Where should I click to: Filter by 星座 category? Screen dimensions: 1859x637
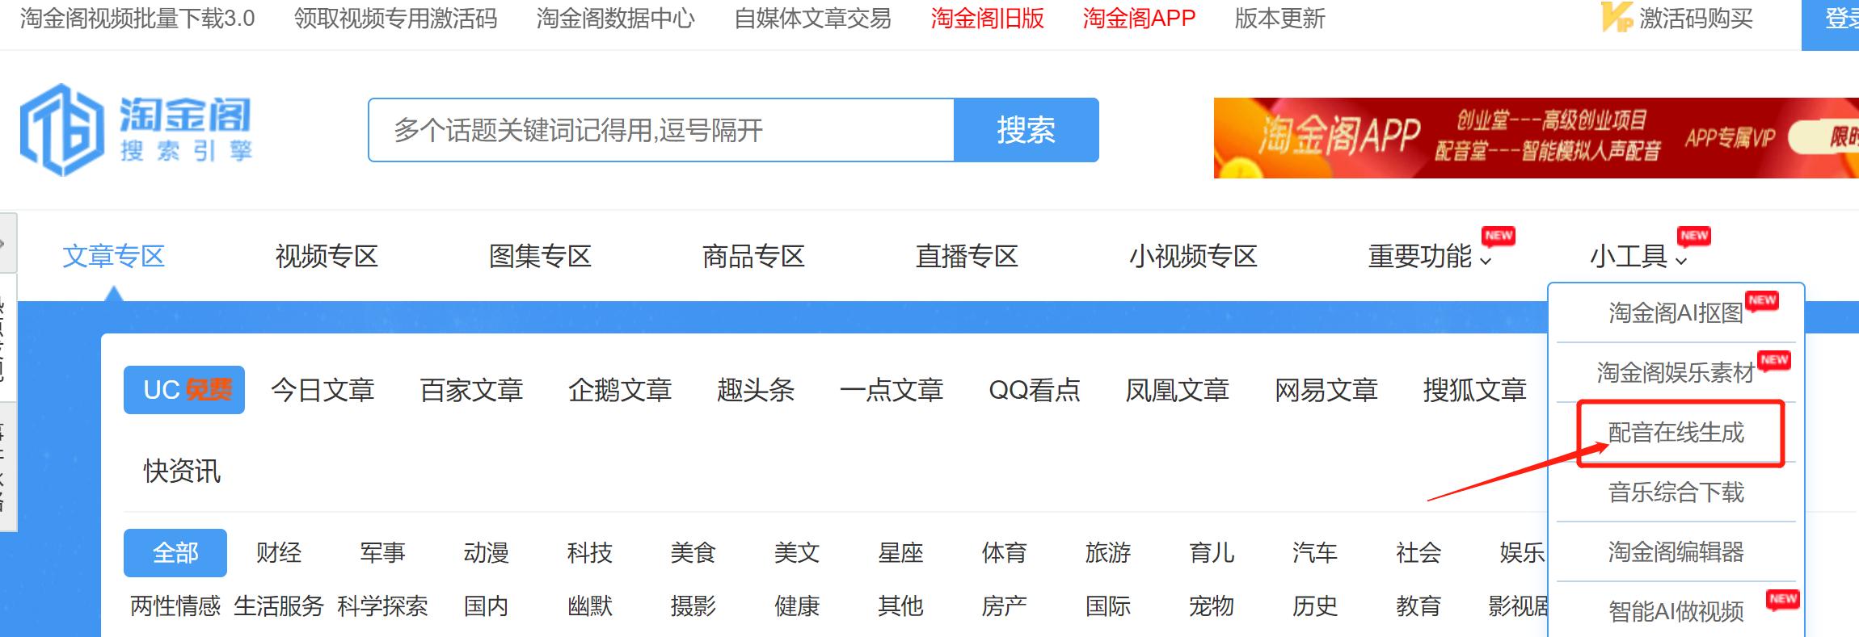click(900, 553)
